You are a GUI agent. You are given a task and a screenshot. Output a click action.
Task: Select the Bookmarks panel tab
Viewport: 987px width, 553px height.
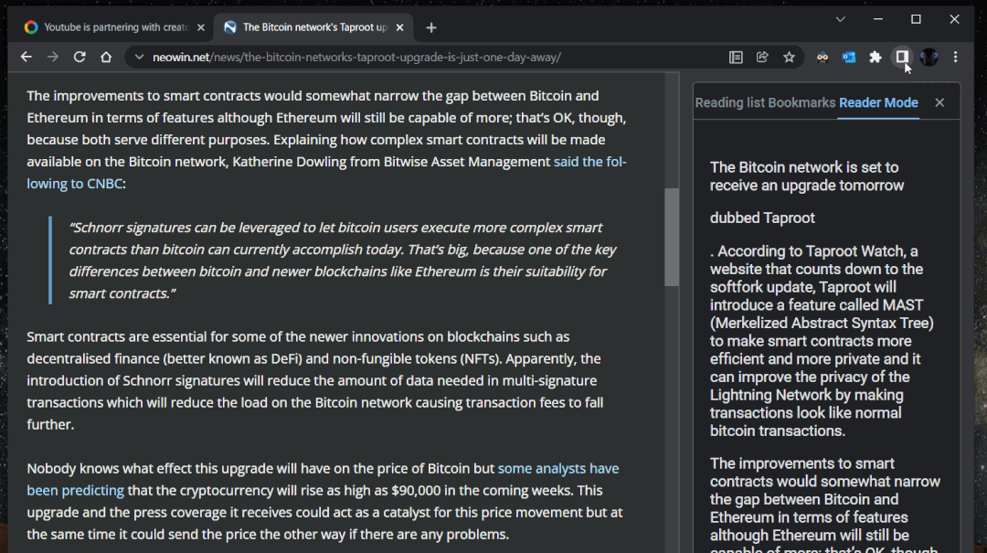[x=801, y=102]
